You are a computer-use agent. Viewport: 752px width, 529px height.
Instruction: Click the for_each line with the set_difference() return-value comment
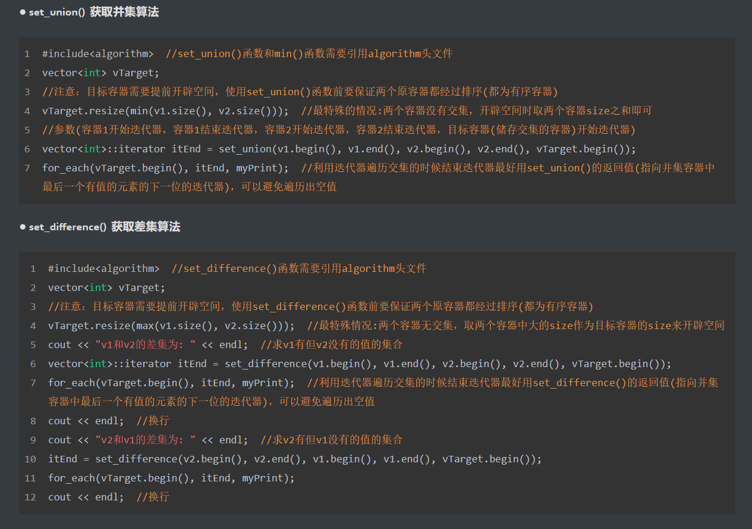pos(383,392)
